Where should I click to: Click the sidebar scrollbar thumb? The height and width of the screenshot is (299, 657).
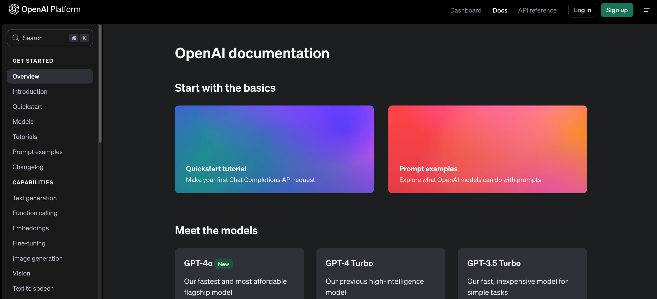point(100,84)
